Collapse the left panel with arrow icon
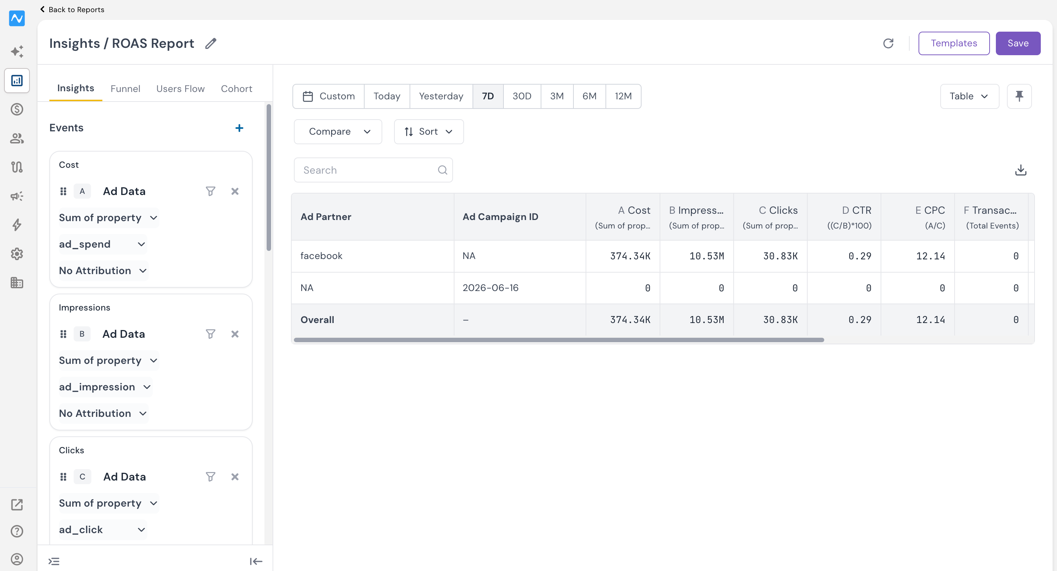1057x571 pixels. 256,561
